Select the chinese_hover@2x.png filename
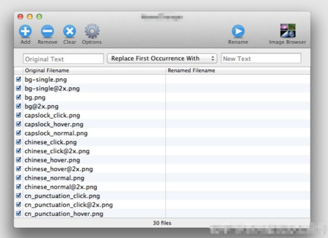Image resolution: width=328 pixels, height=238 pixels. click(59, 169)
